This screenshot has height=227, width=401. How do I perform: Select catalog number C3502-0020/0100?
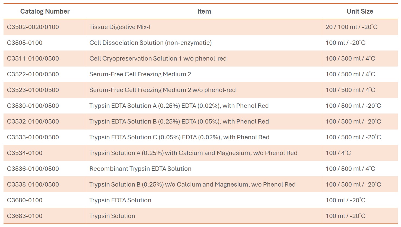click(33, 27)
